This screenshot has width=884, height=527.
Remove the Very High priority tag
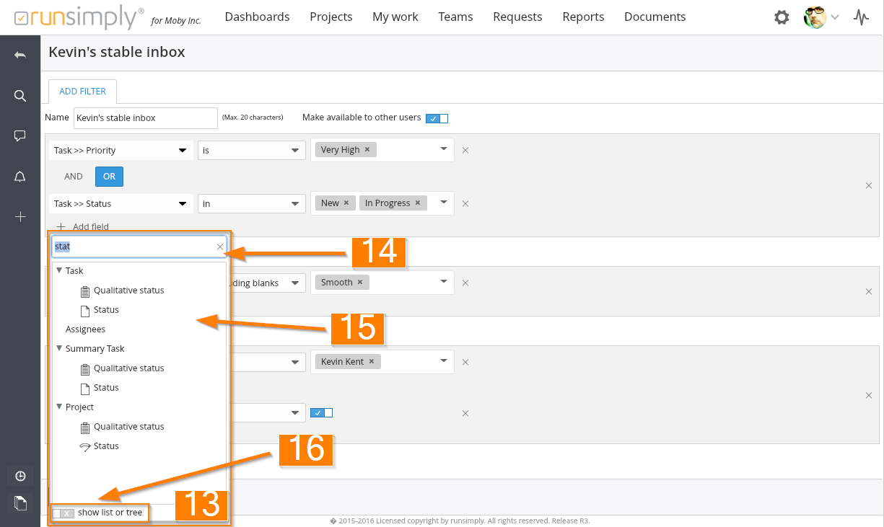(367, 150)
